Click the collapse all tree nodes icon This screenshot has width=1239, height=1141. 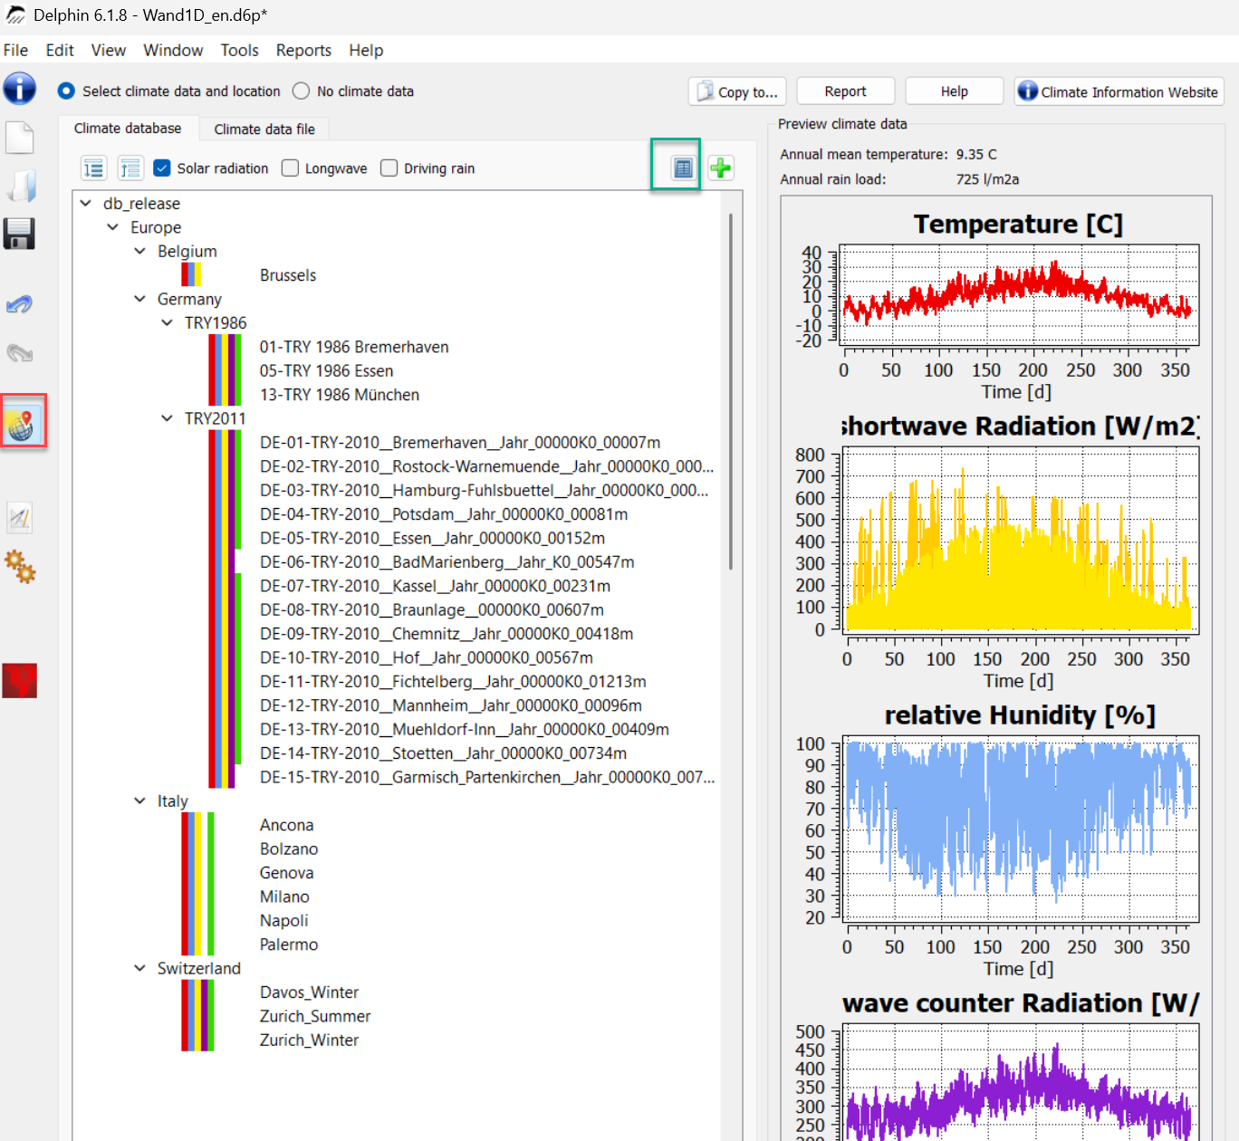(130, 168)
